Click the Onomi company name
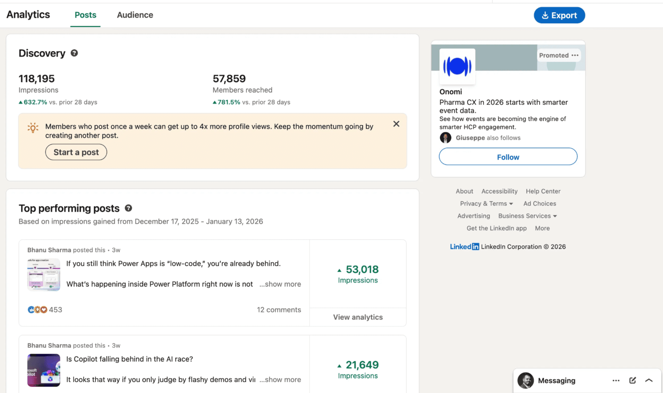 coord(450,92)
